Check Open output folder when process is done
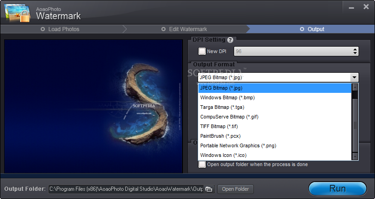Viewport: 375px width, 199px height. pyautogui.click(x=202, y=164)
